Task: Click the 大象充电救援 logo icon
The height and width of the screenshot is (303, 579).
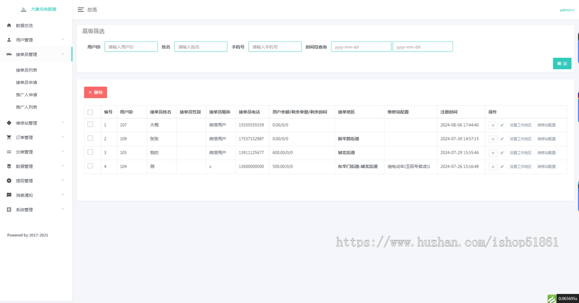Action: [24, 9]
